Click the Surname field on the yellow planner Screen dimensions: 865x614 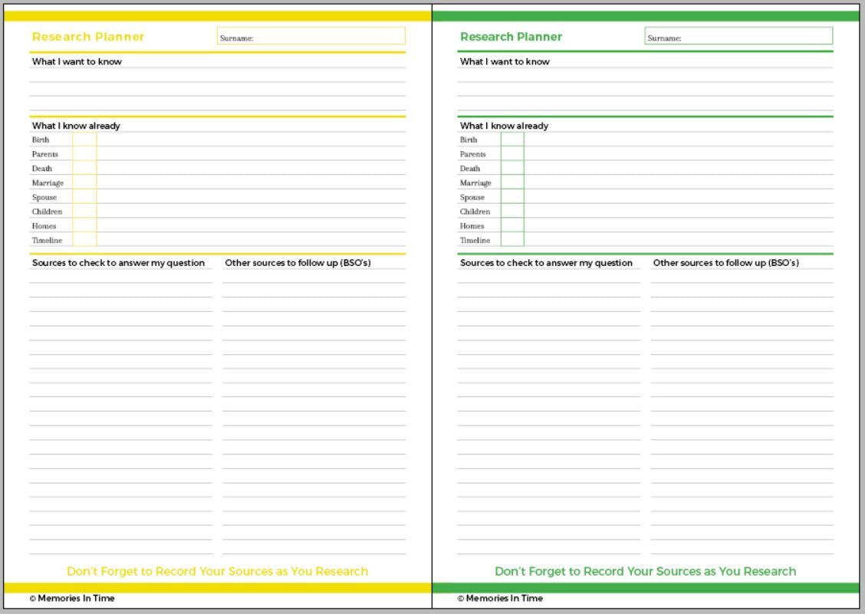coord(311,36)
